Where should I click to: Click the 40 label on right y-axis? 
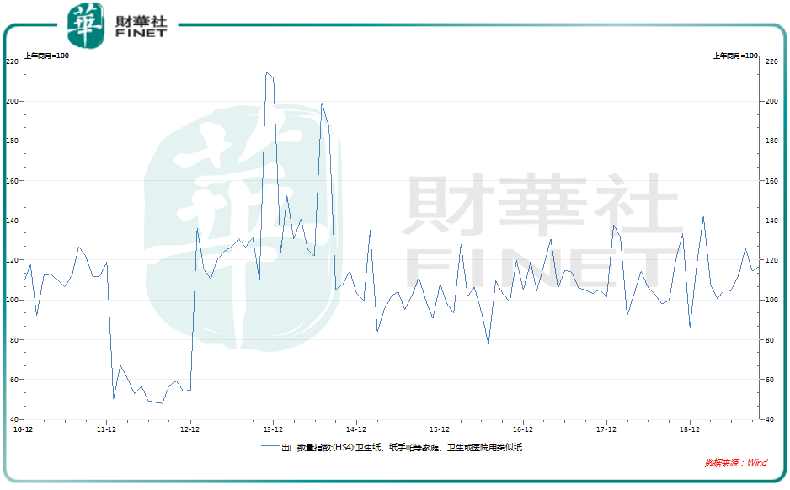coord(770,419)
